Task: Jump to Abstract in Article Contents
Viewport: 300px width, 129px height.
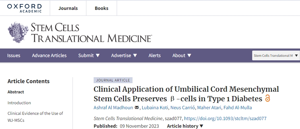Action: coord(16,92)
